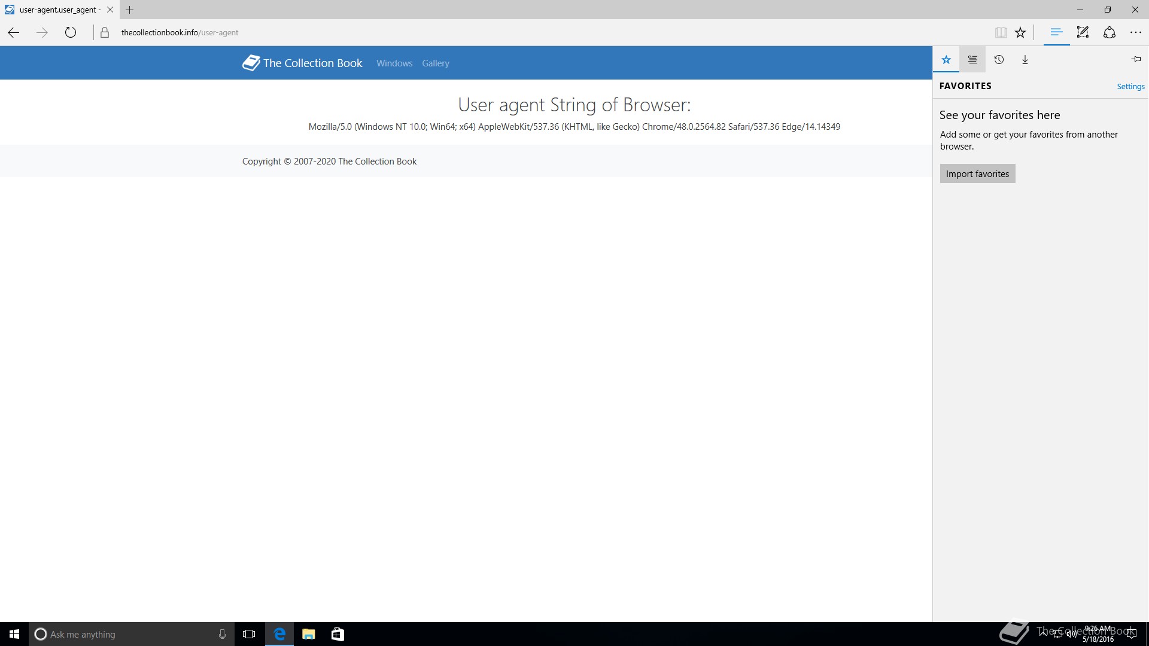Pin the Hub pane open
Image resolution: width=1149 pixels, height=646 pixels.
tap(1136, 59)
